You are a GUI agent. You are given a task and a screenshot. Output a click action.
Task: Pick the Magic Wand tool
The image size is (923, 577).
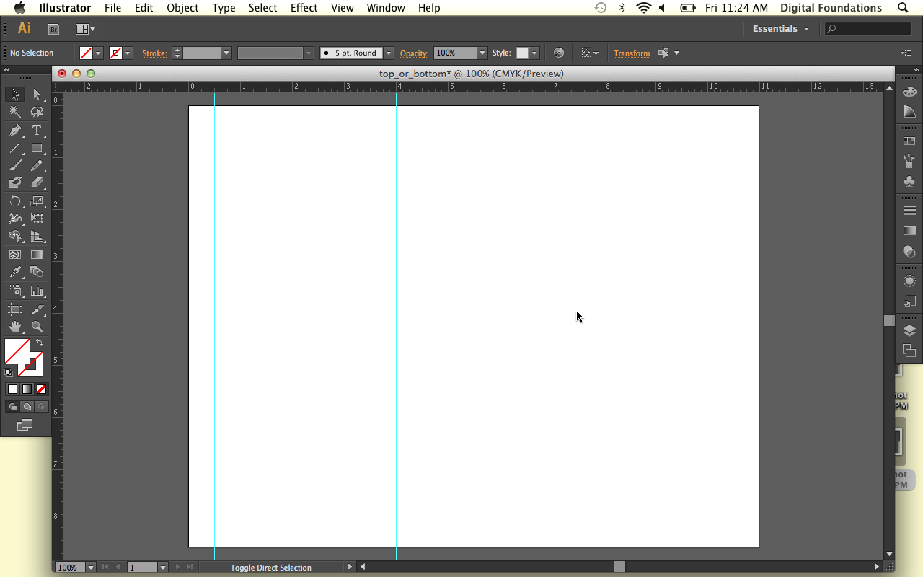tap(15, 113)
